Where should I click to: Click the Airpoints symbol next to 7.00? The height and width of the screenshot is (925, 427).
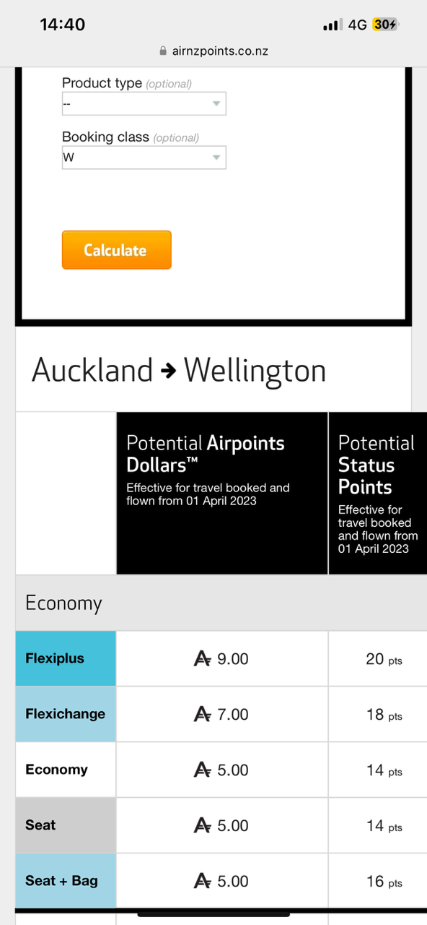(x=203, y=715)
